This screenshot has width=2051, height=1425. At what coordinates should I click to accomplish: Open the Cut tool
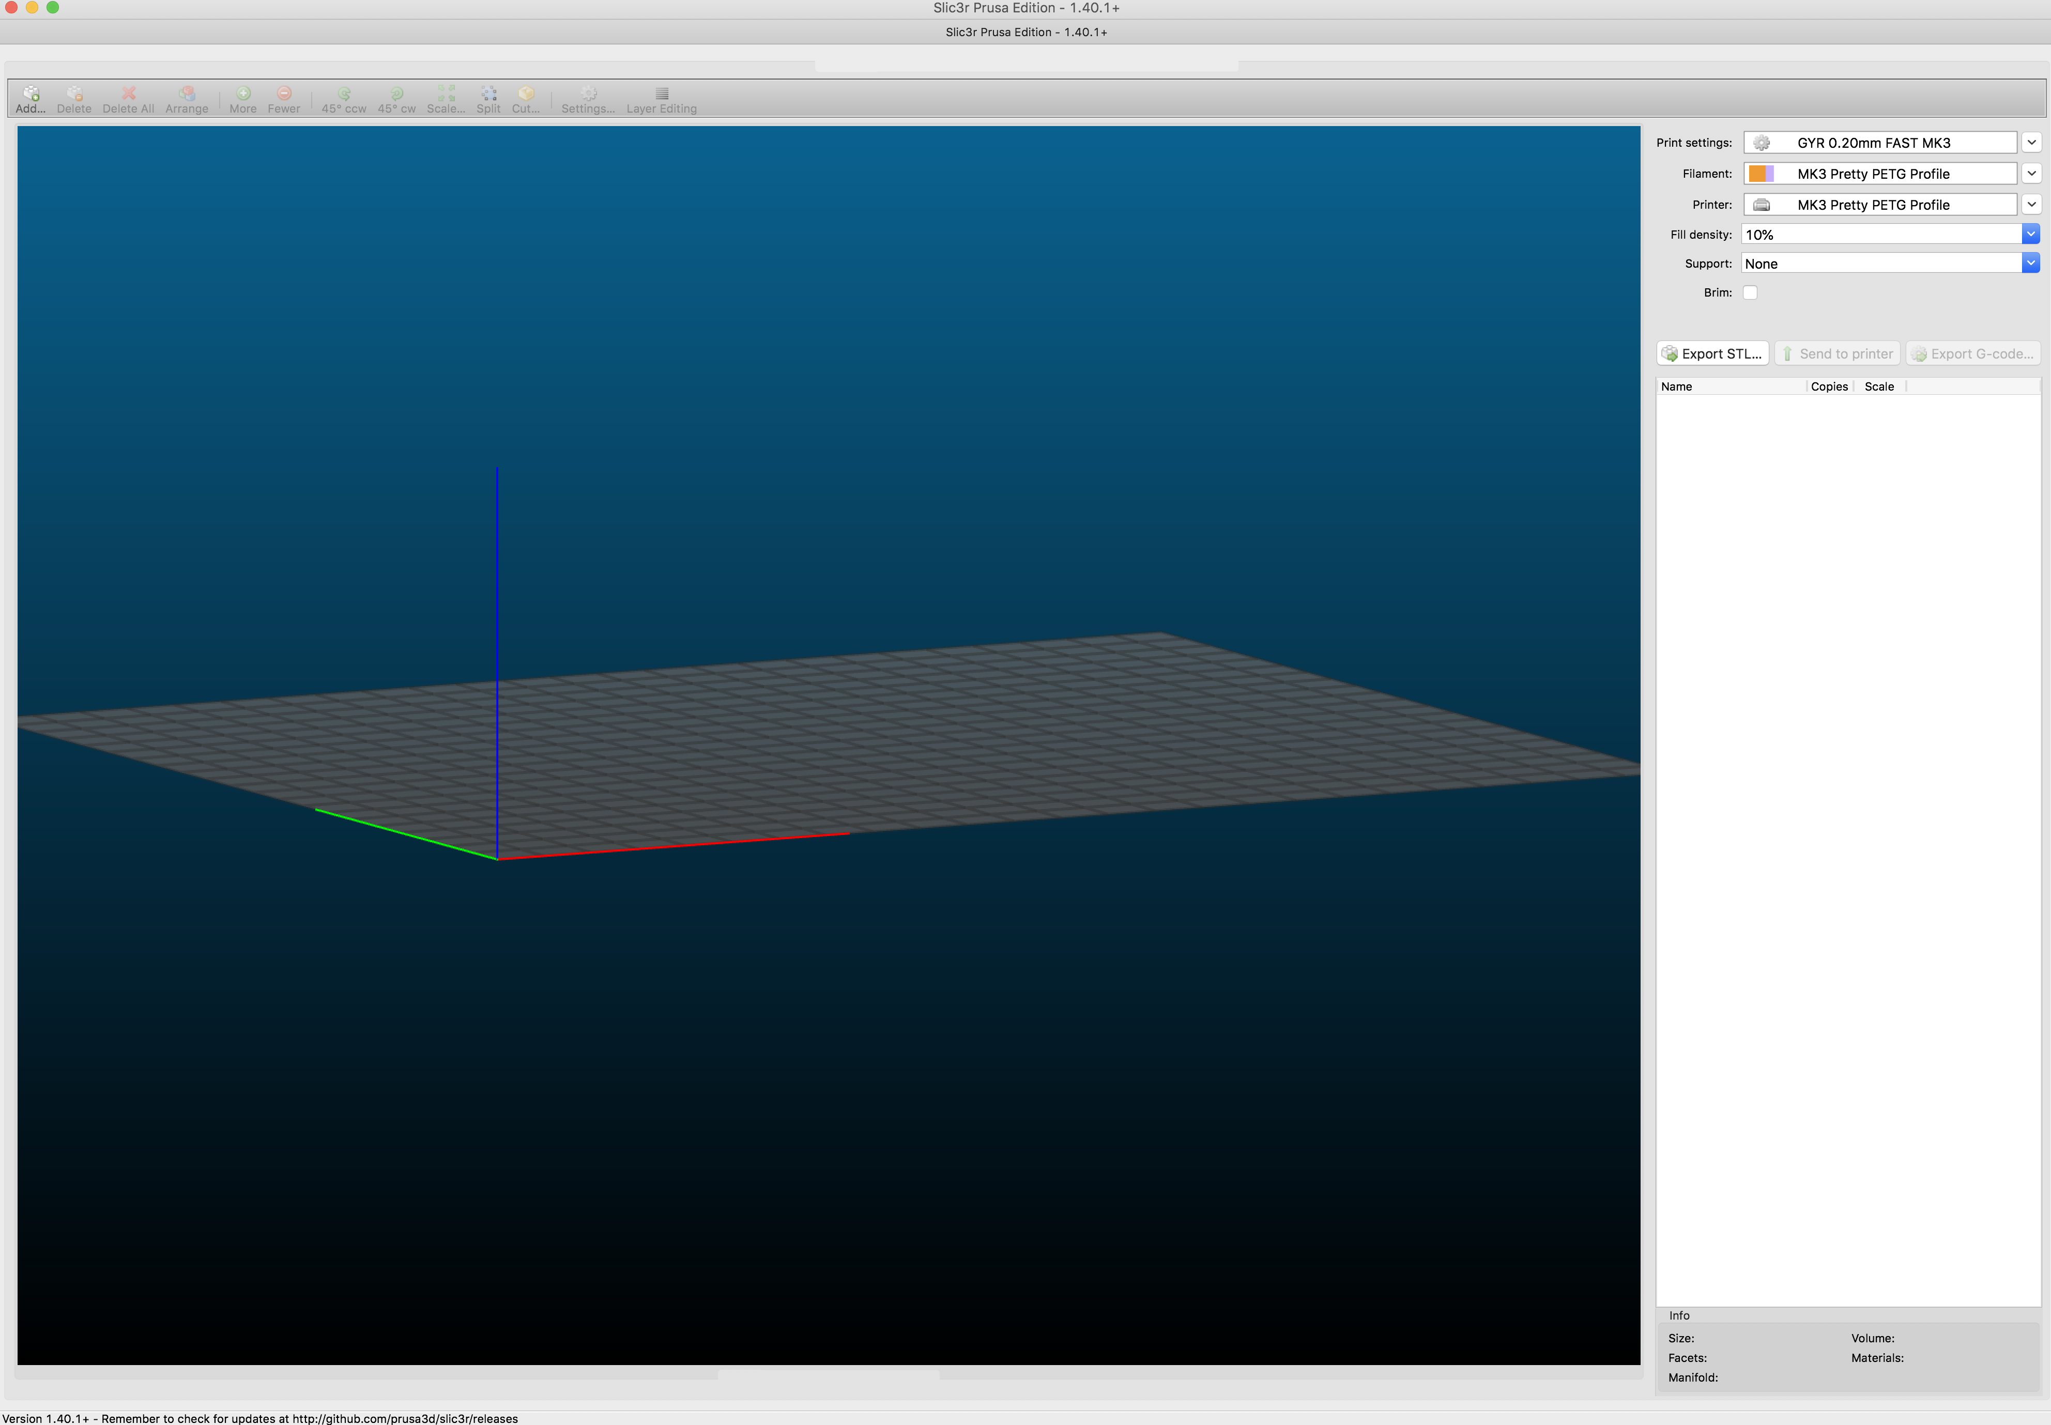[526, 99]
